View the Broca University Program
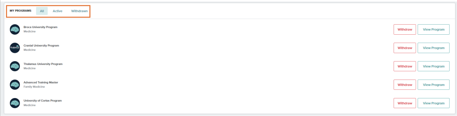457x116 pixels. [x=434, y=30]
